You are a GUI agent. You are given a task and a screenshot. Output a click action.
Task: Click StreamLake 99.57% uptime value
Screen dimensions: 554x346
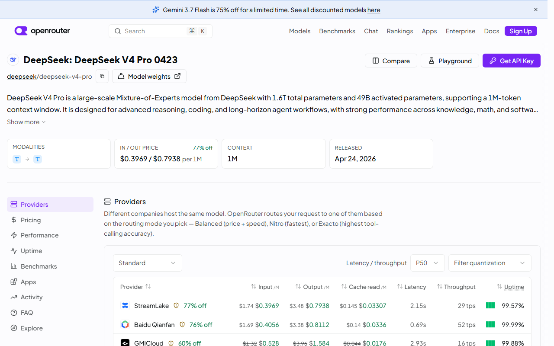pos(513,306)
